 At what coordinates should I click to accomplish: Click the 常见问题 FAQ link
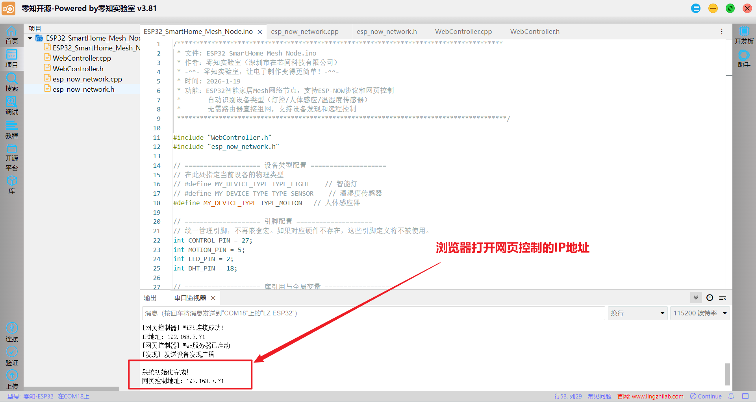599,396
